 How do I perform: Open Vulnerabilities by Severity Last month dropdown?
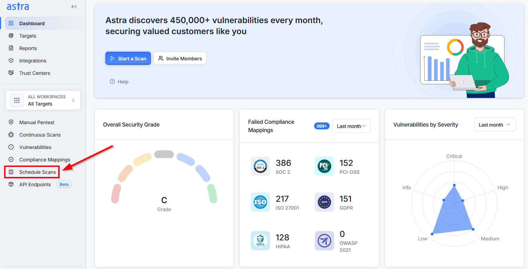click(495, 125)
